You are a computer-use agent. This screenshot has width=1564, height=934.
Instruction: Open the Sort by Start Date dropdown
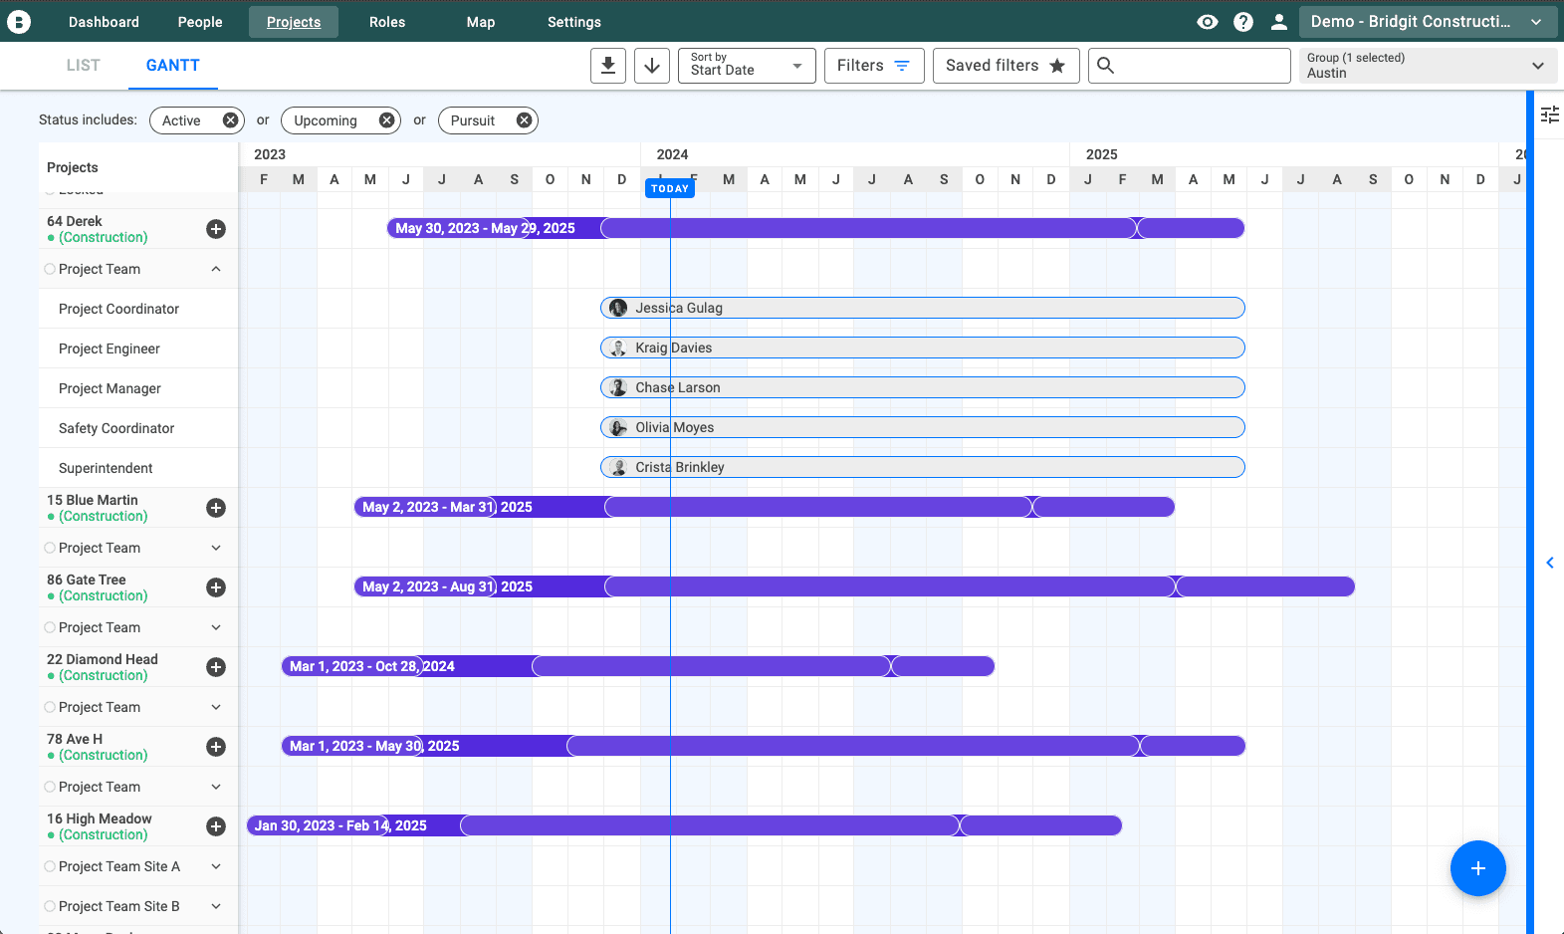[747, 66]
